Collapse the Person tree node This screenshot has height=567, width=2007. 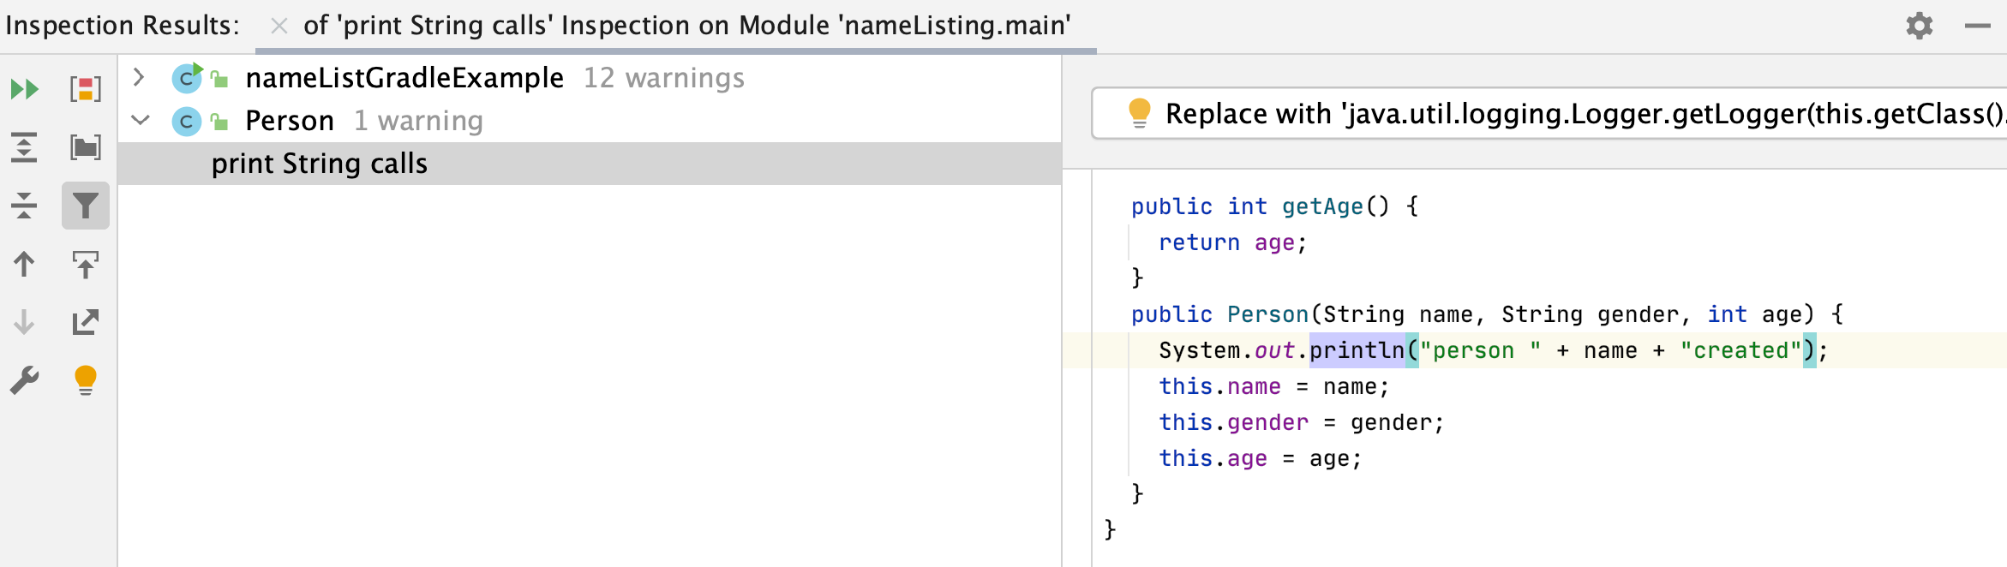pyautogui.click(x=141, y=121)
